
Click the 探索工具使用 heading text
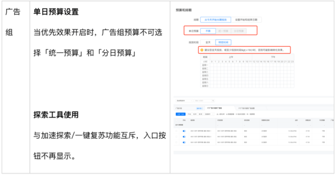click(x=56, y=115)
